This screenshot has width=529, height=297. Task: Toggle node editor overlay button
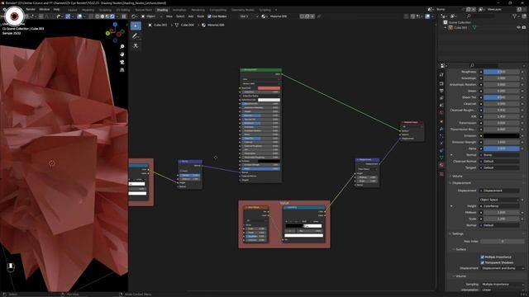click(427, 16)
